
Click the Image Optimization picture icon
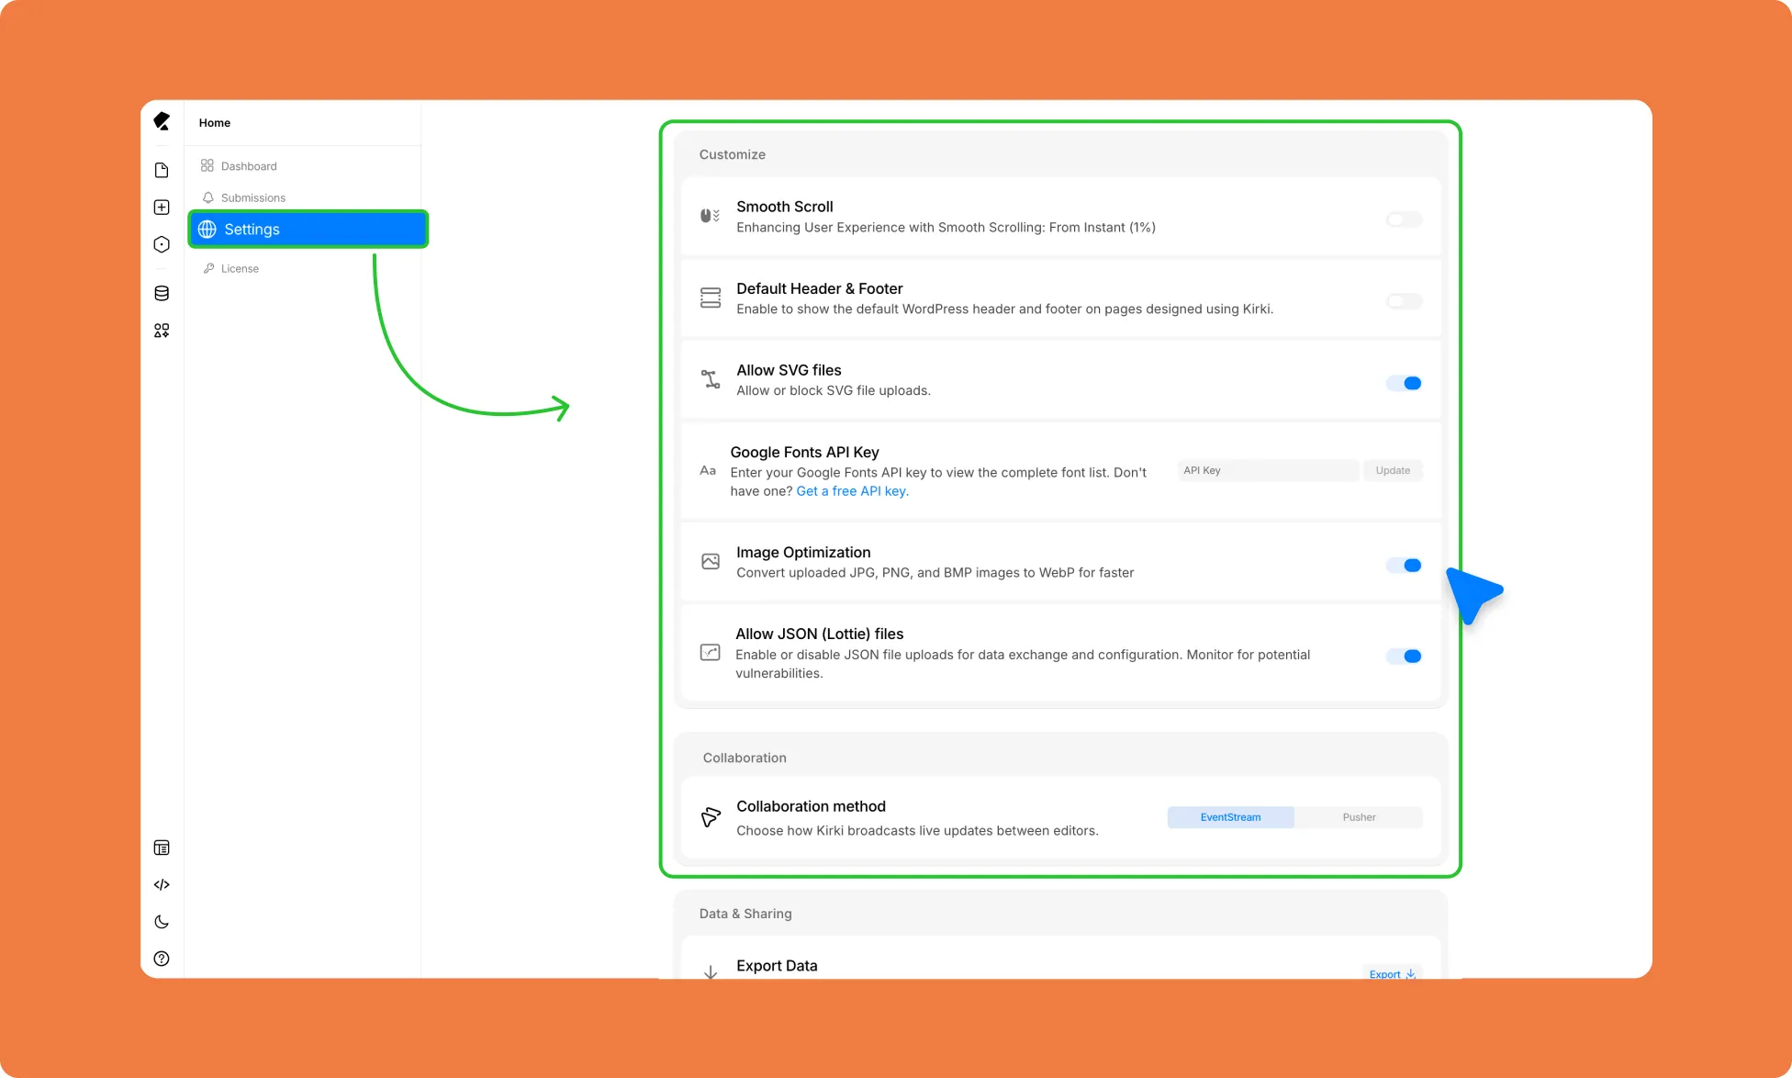pos(711,561)
